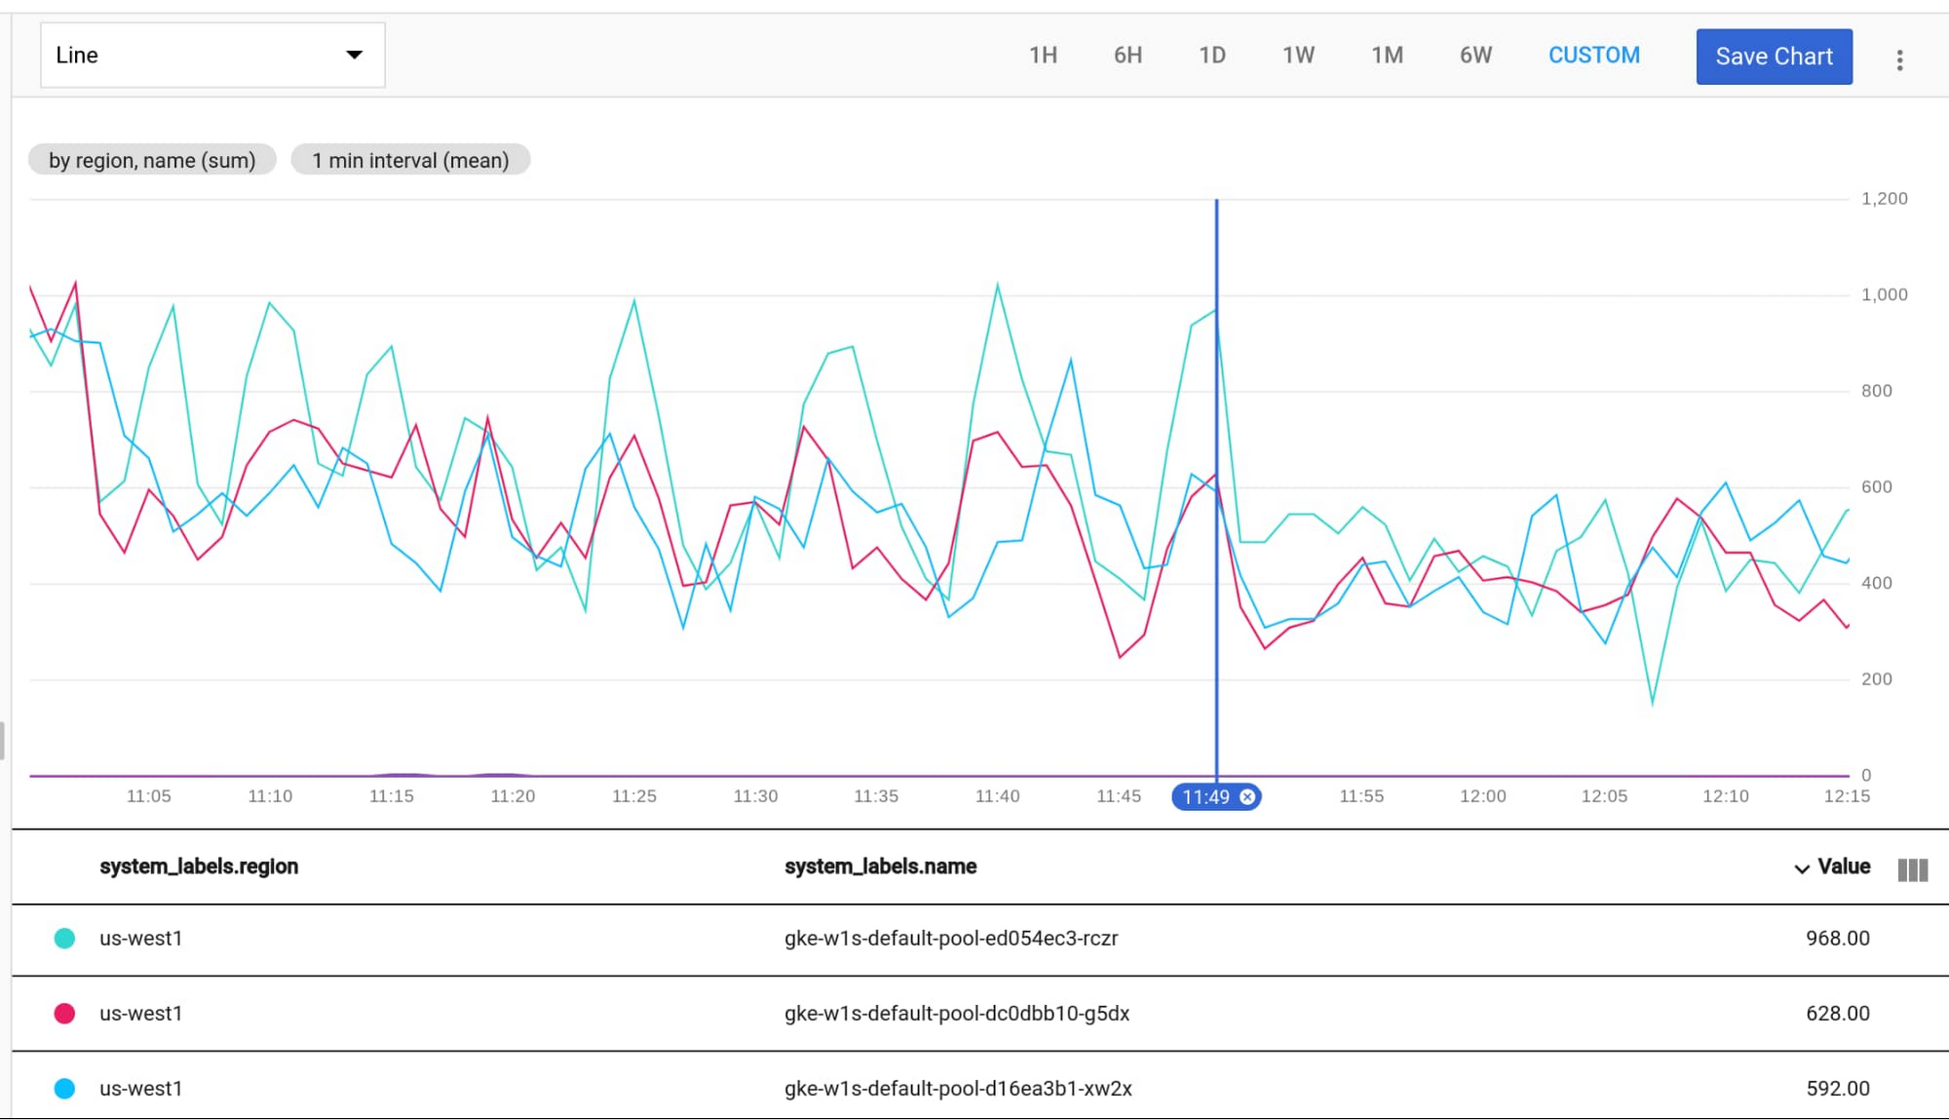Select the 6H time range
Image resolution: width=1949 pixels, height=1119 pixels.
point(1127,56)
